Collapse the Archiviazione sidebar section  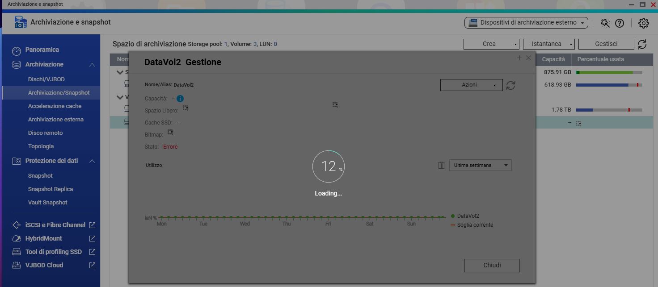[x=92, y=65]
